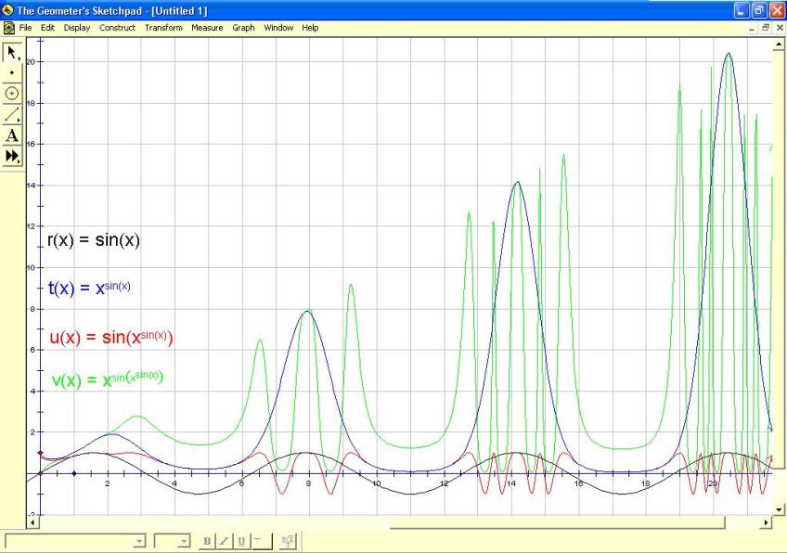This screenshot has height=553, width=787.
Task: Open the font size dropdown
Action: 184,540
